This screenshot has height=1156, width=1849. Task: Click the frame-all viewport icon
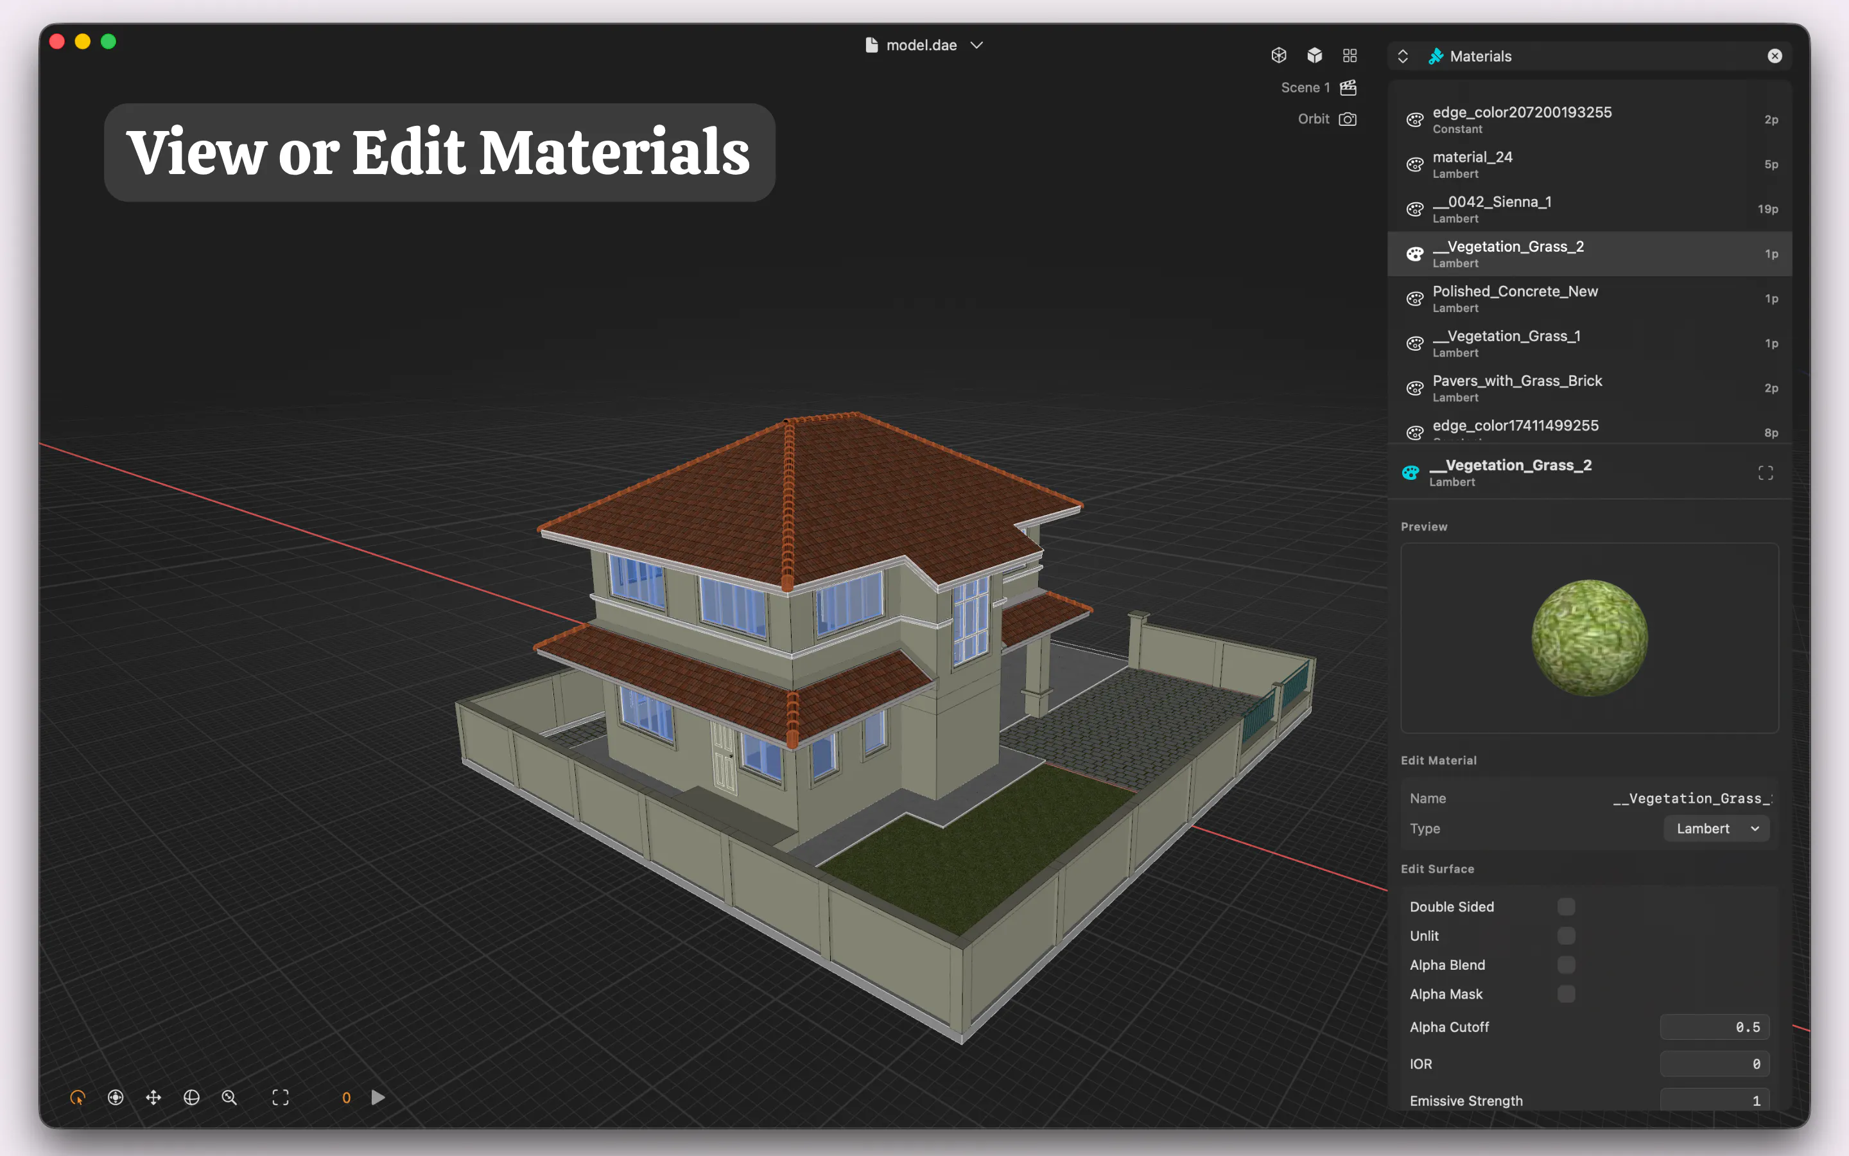[x=281, y=1098]
